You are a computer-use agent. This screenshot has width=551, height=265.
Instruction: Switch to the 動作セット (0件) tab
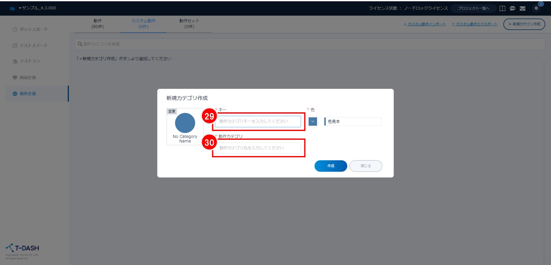pos(189,24)
